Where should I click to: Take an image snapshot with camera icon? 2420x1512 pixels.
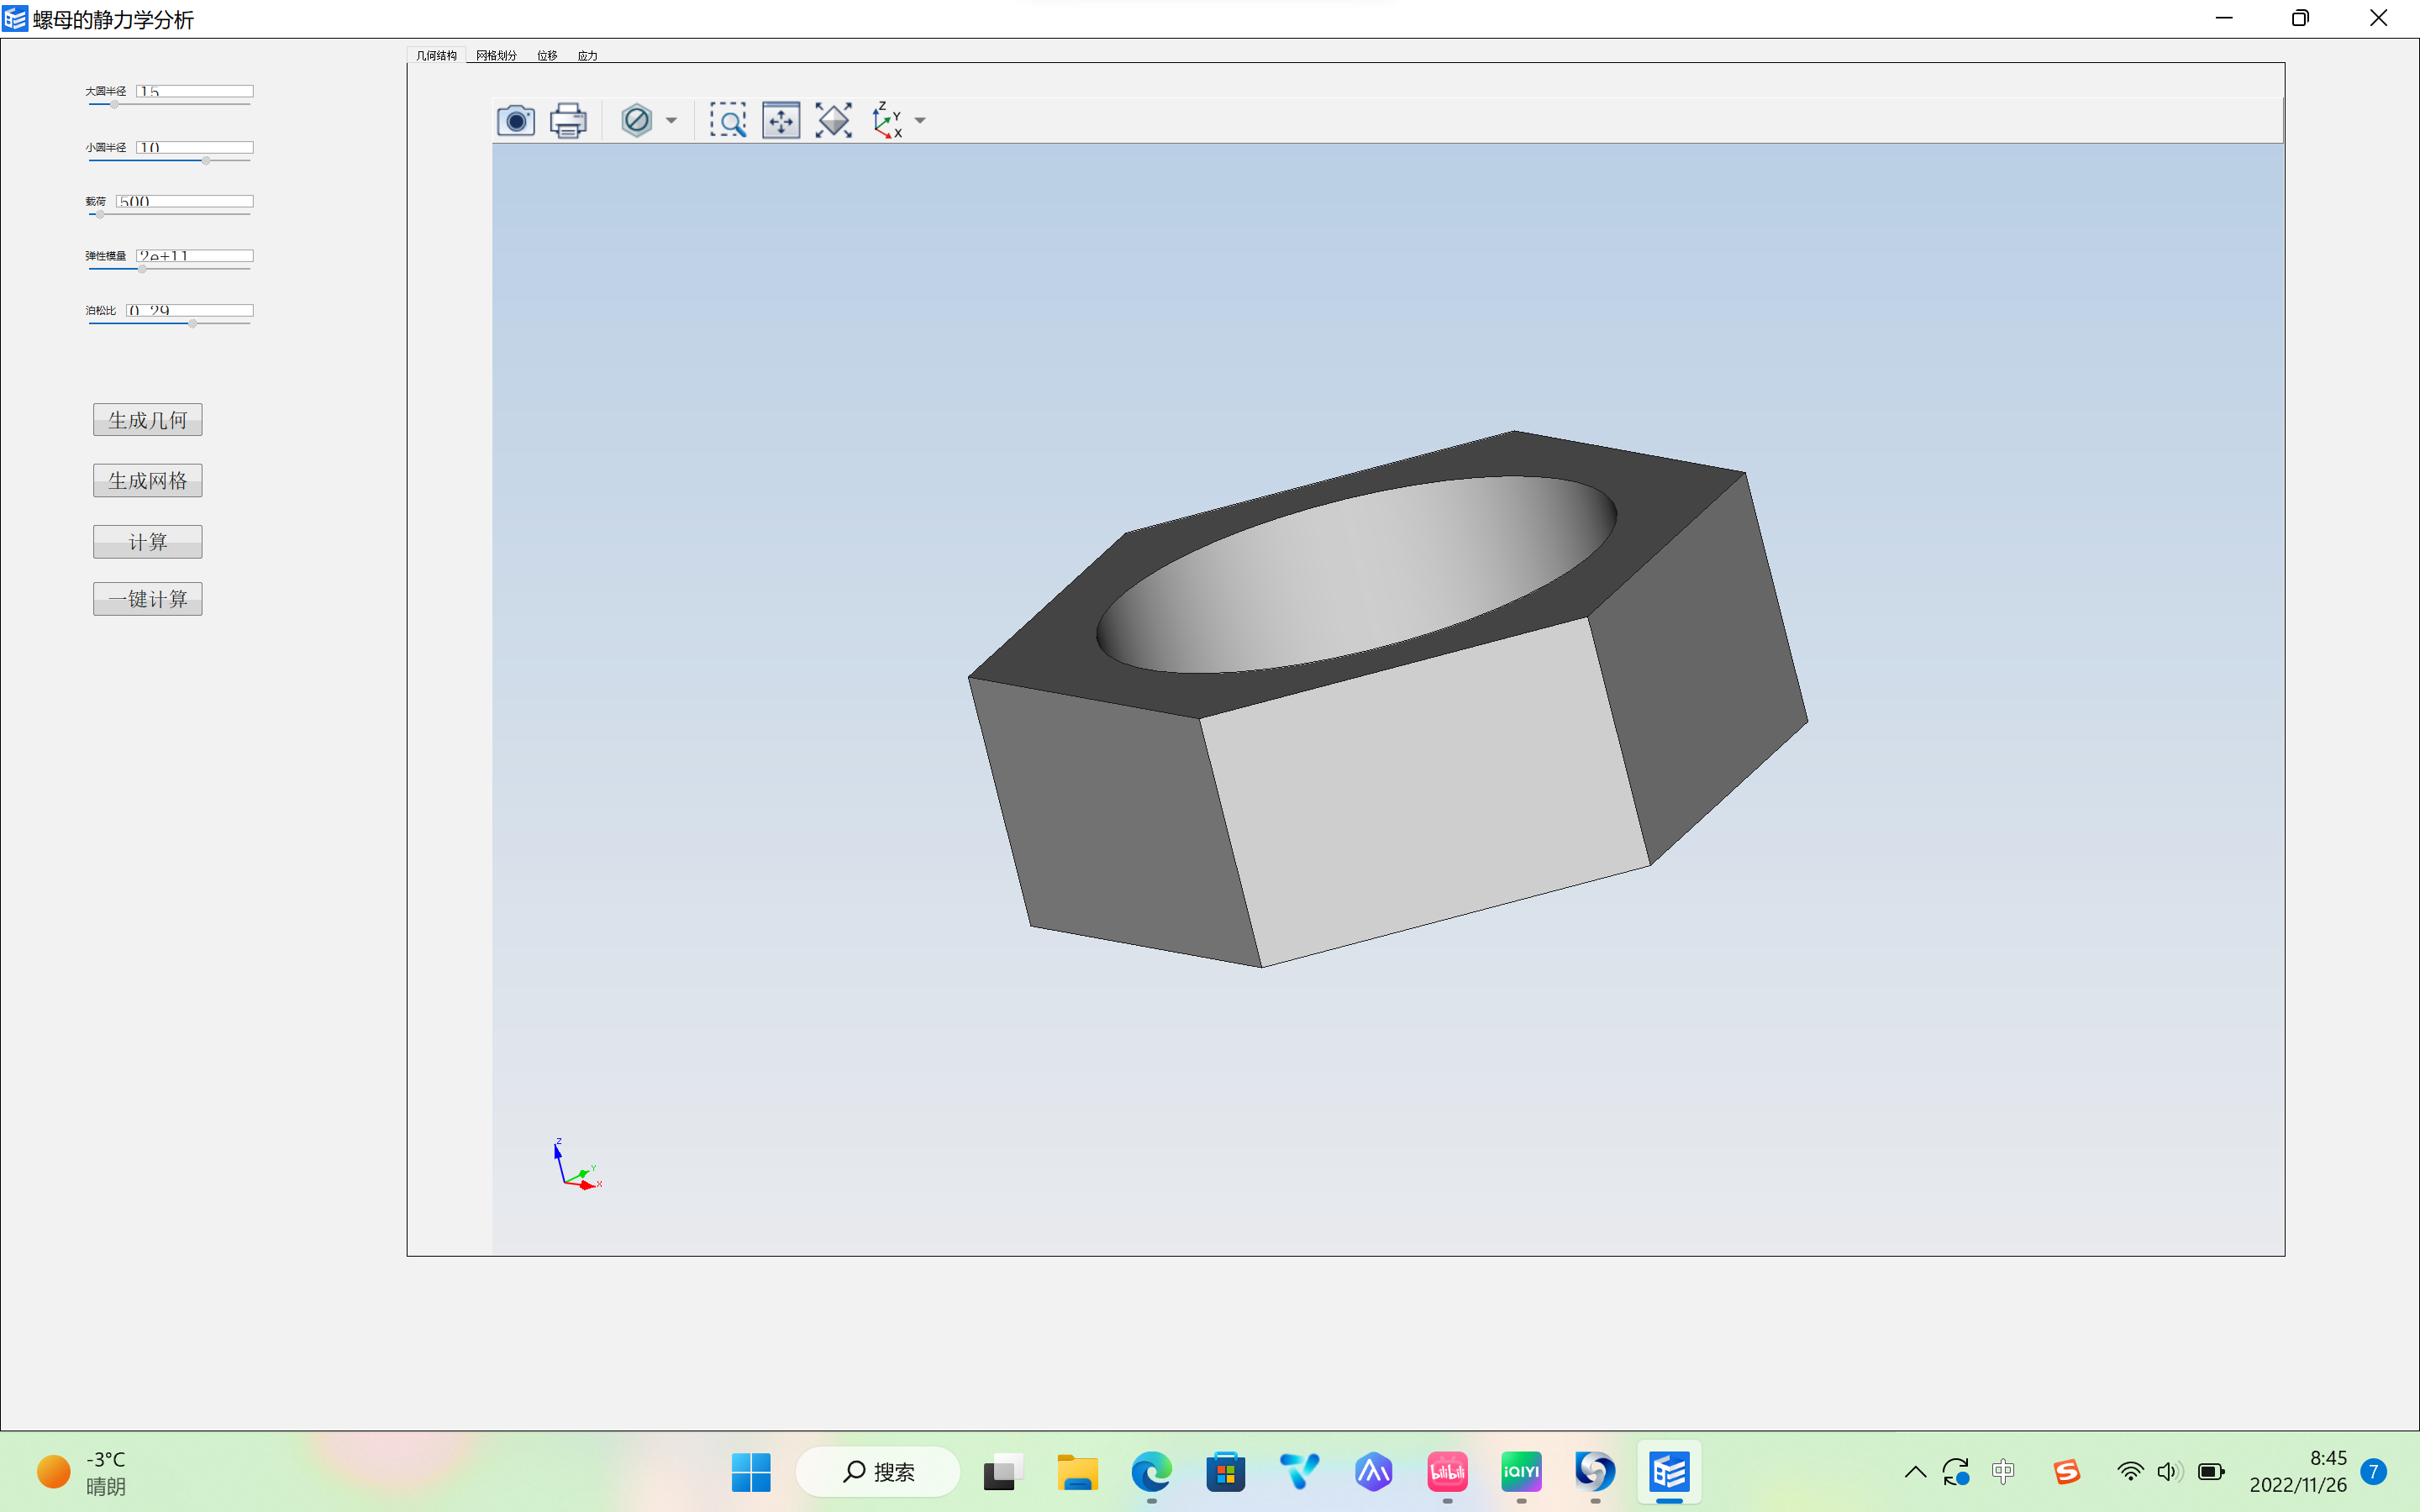point(516,120)
